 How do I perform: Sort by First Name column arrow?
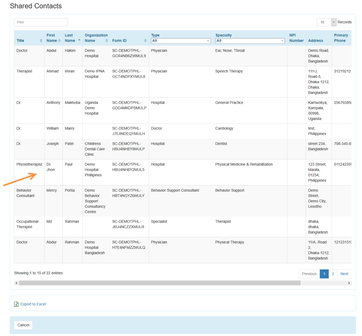click(60, 40)
